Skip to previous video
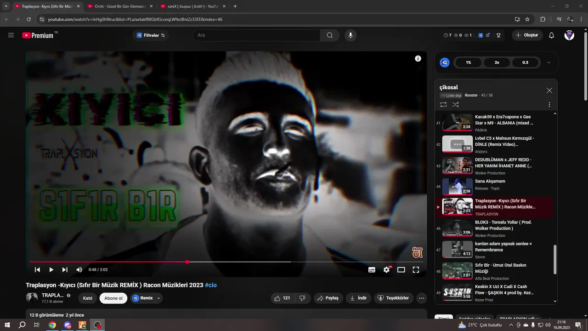The width and height of the screenshot is (588, 331). point(38,270)
